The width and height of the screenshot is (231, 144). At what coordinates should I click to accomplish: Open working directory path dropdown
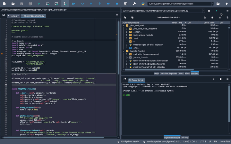(x=212, y=4)
